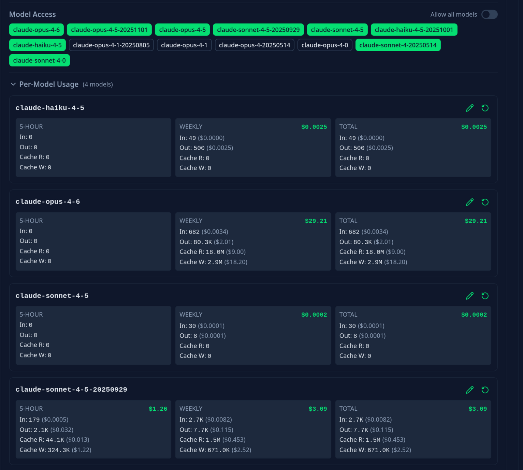Enable the claude-opus-4-0 model chip
The image size is (523, 470).
click(x=325, y=45)
